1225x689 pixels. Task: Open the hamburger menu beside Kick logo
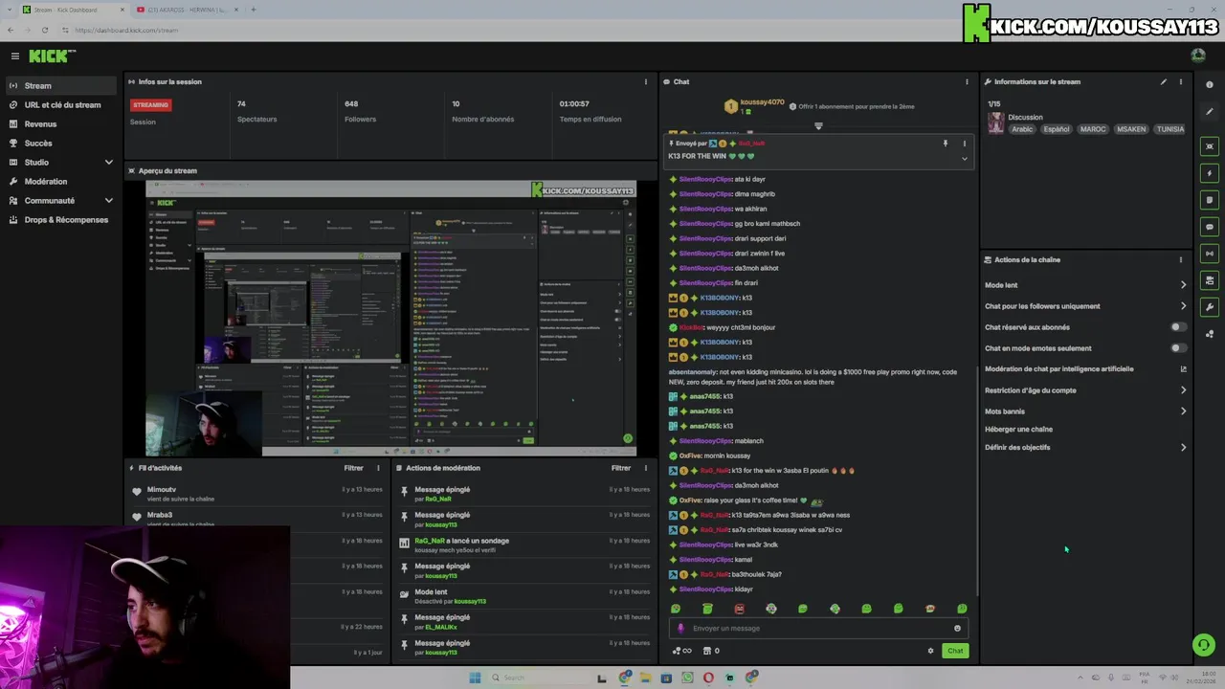14,56
